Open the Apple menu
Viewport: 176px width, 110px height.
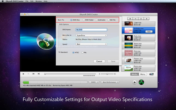click(x=2, y=1)
